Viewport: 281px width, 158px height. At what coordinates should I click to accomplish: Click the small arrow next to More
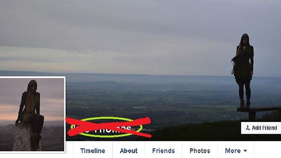coord(245,151)
